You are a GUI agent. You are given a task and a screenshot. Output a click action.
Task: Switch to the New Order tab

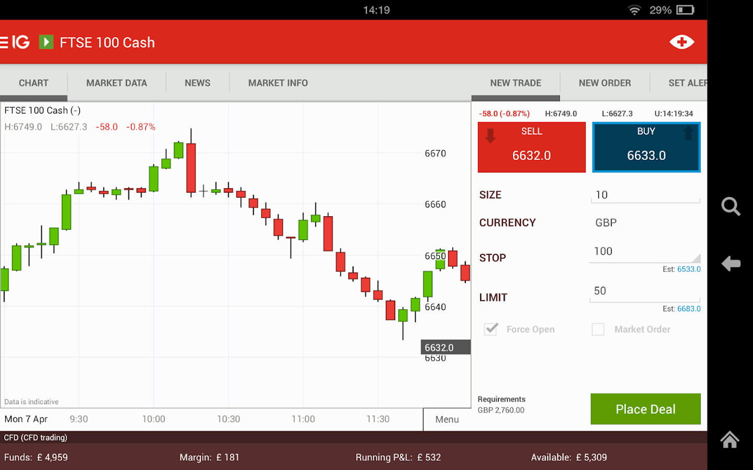(605, 83)
